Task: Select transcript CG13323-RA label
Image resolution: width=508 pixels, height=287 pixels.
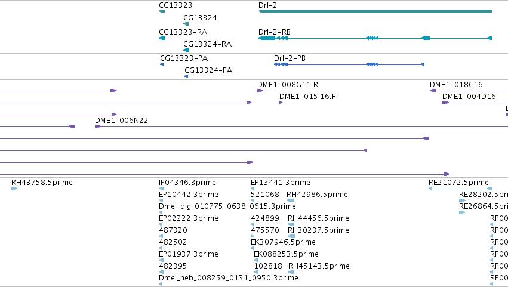Action: click(x=183, y=32)
